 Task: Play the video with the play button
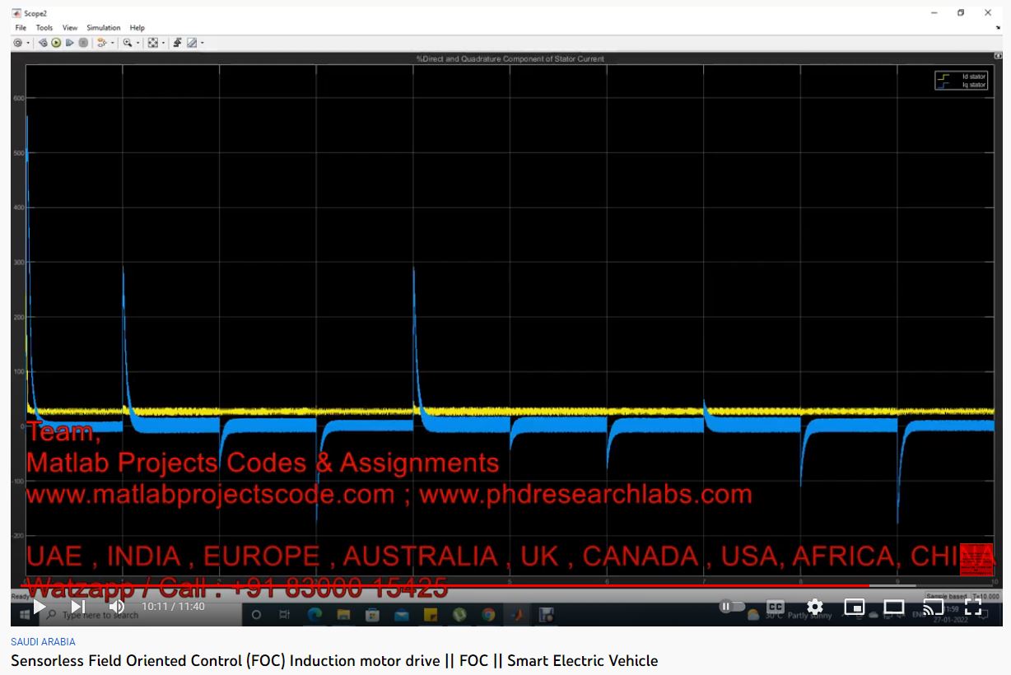[39, 607]
